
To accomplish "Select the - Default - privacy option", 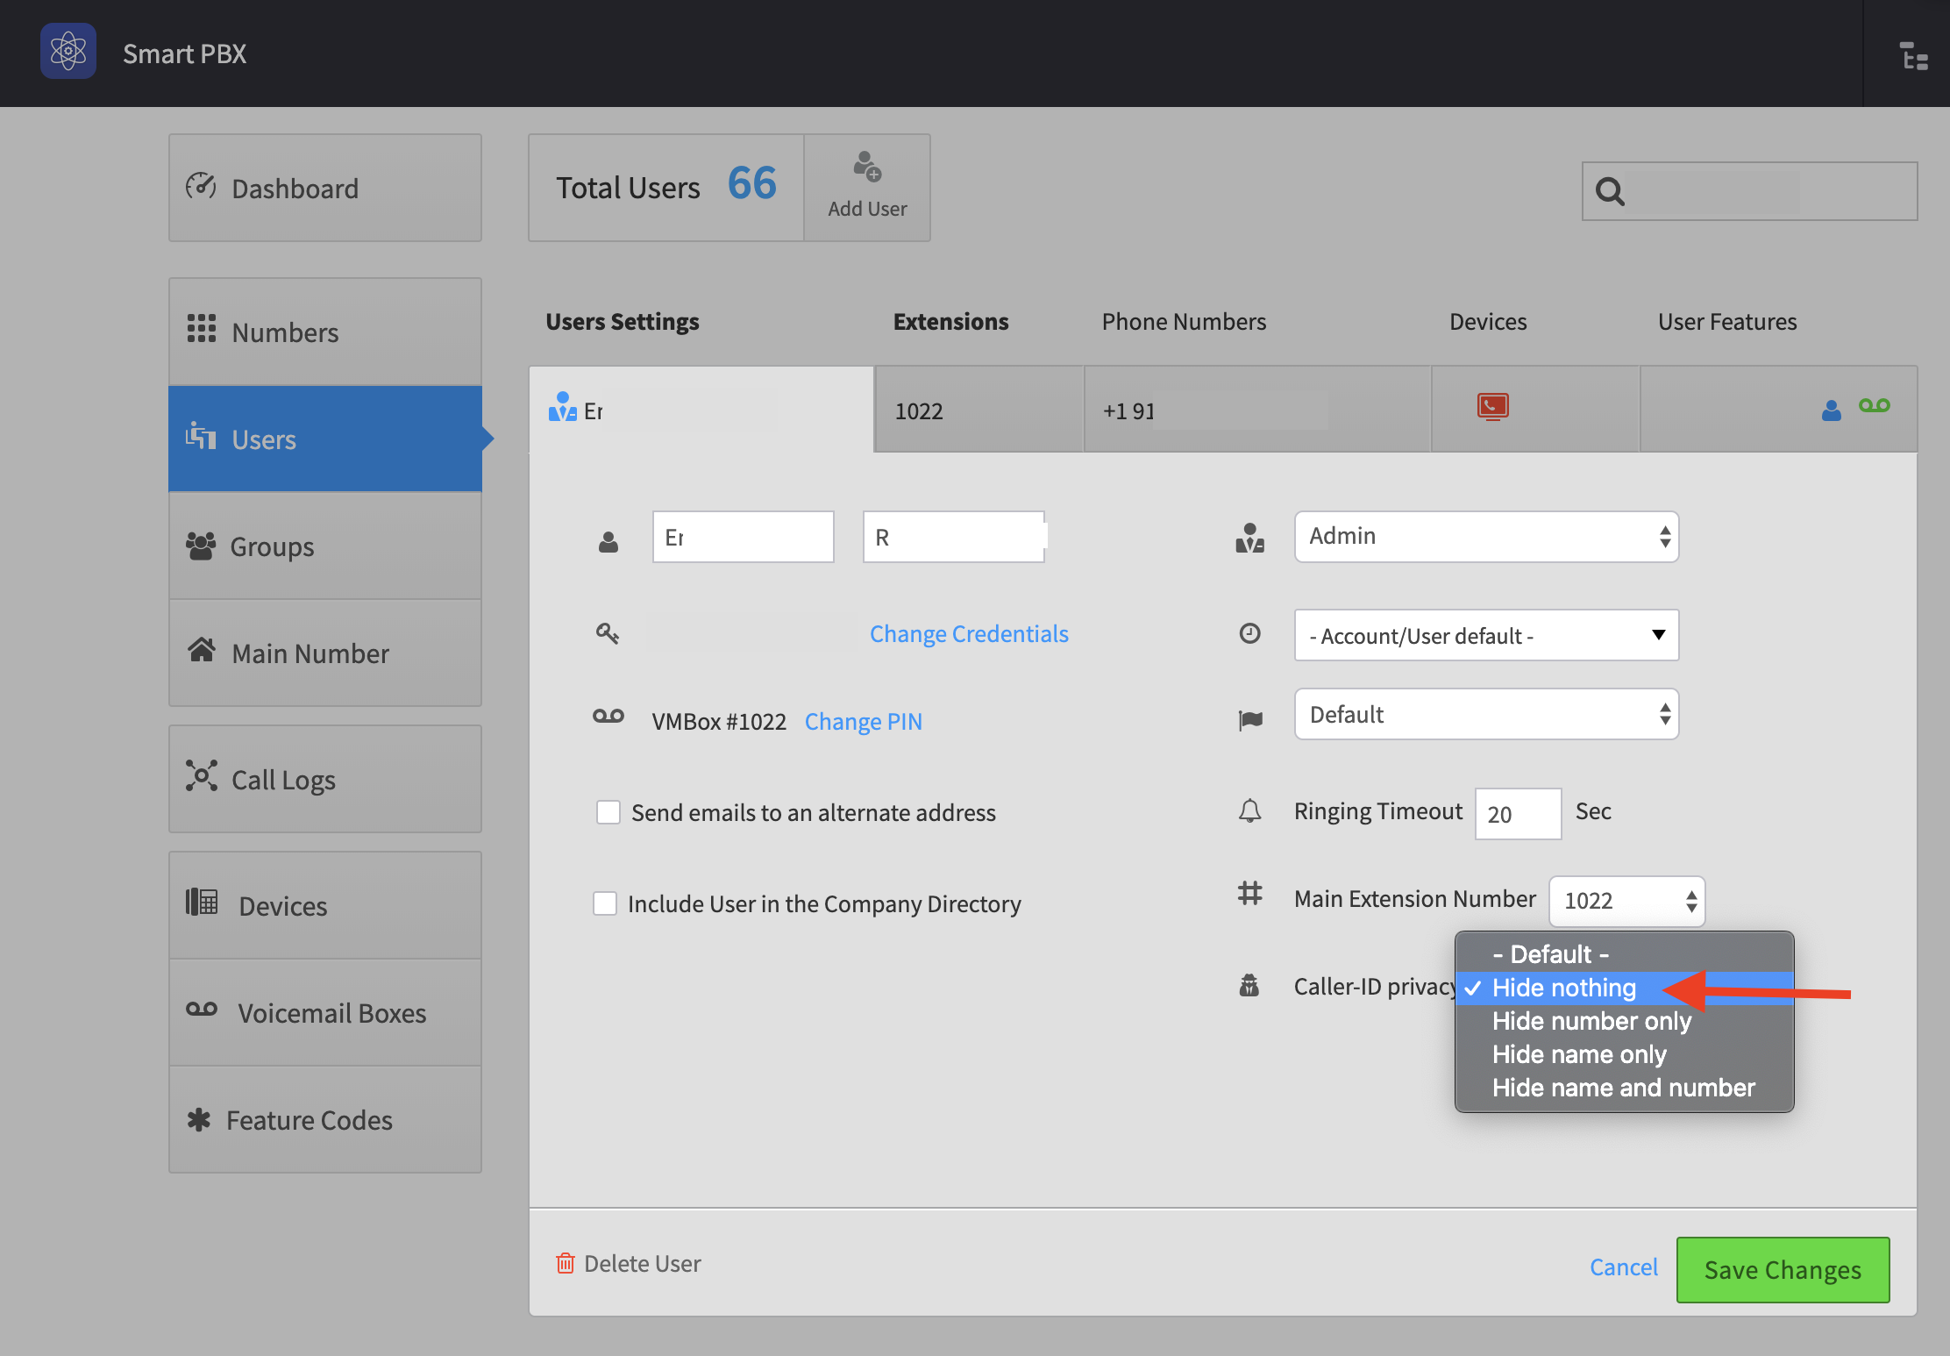I will point(1624,954).
